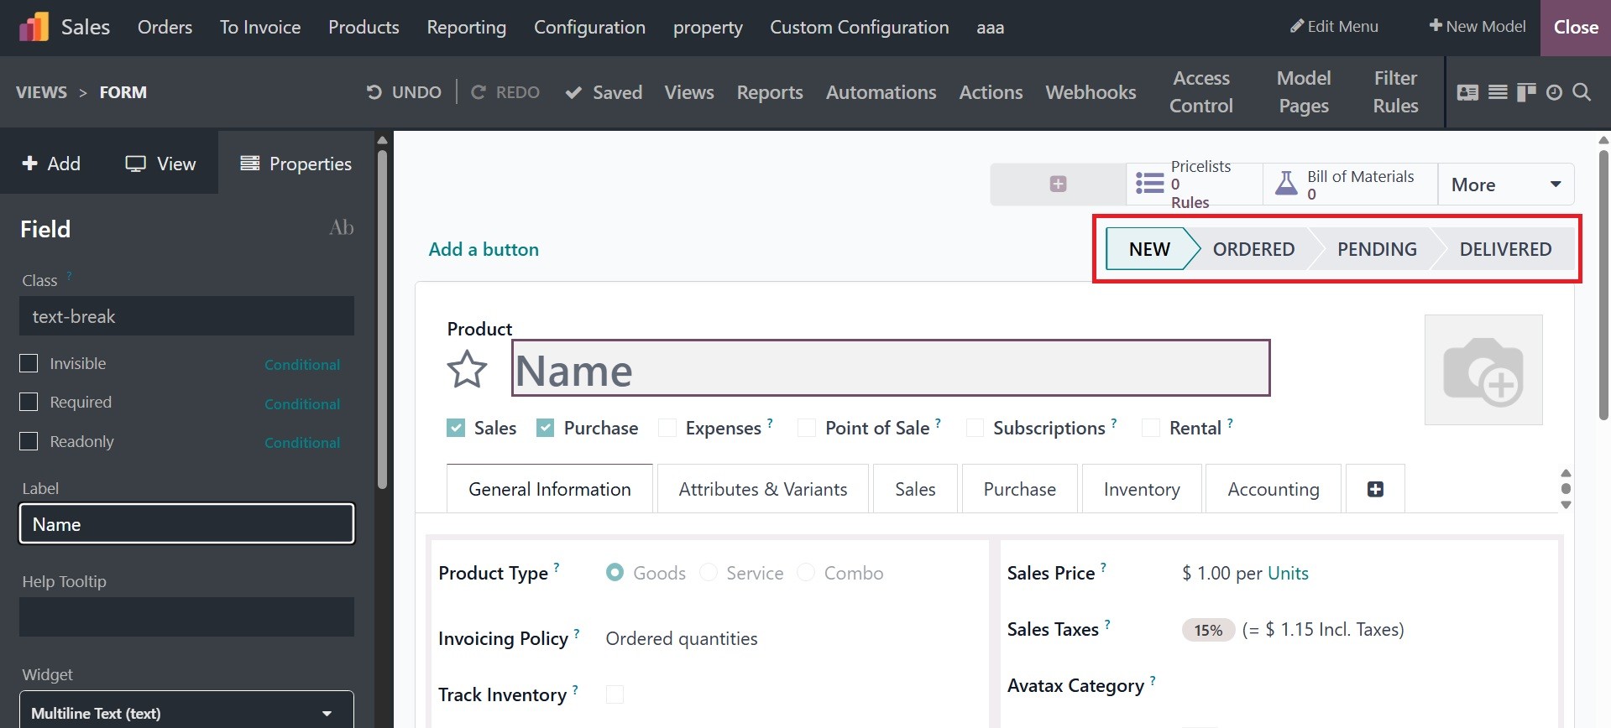Click the Label input containing Name
Screen dimensions: 1611x728
[x=186, y=524]
